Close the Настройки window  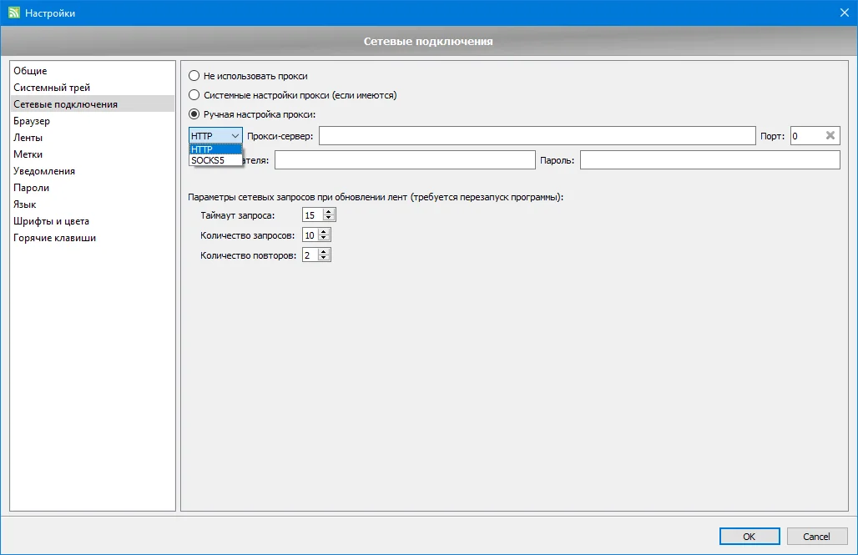tap(844, 13)
